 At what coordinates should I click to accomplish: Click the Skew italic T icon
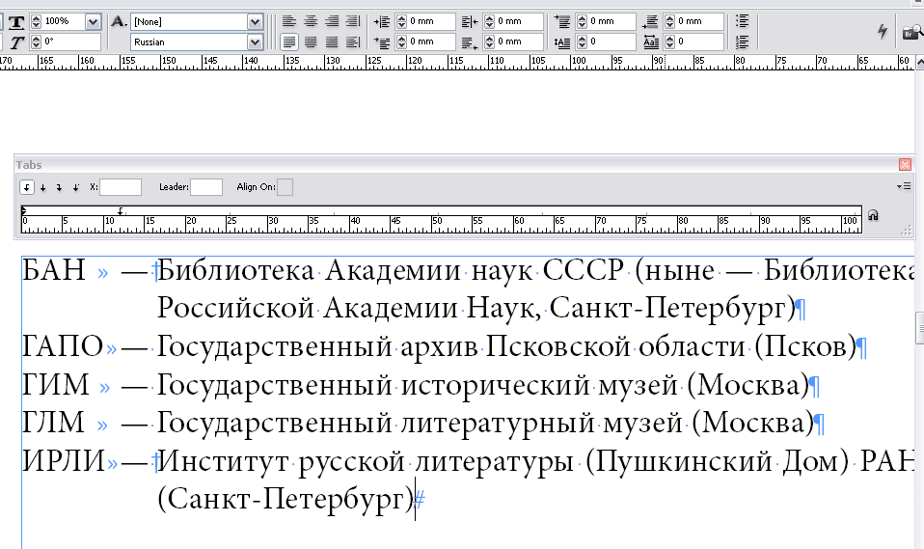click(x=16, y=41)
